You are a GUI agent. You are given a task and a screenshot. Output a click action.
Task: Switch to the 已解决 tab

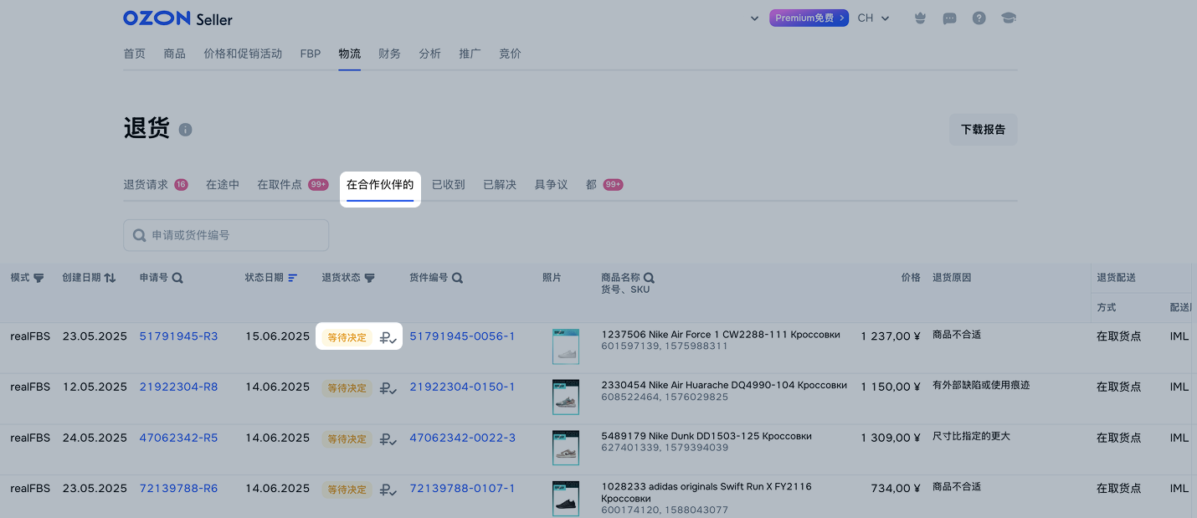tap(500, 185)
